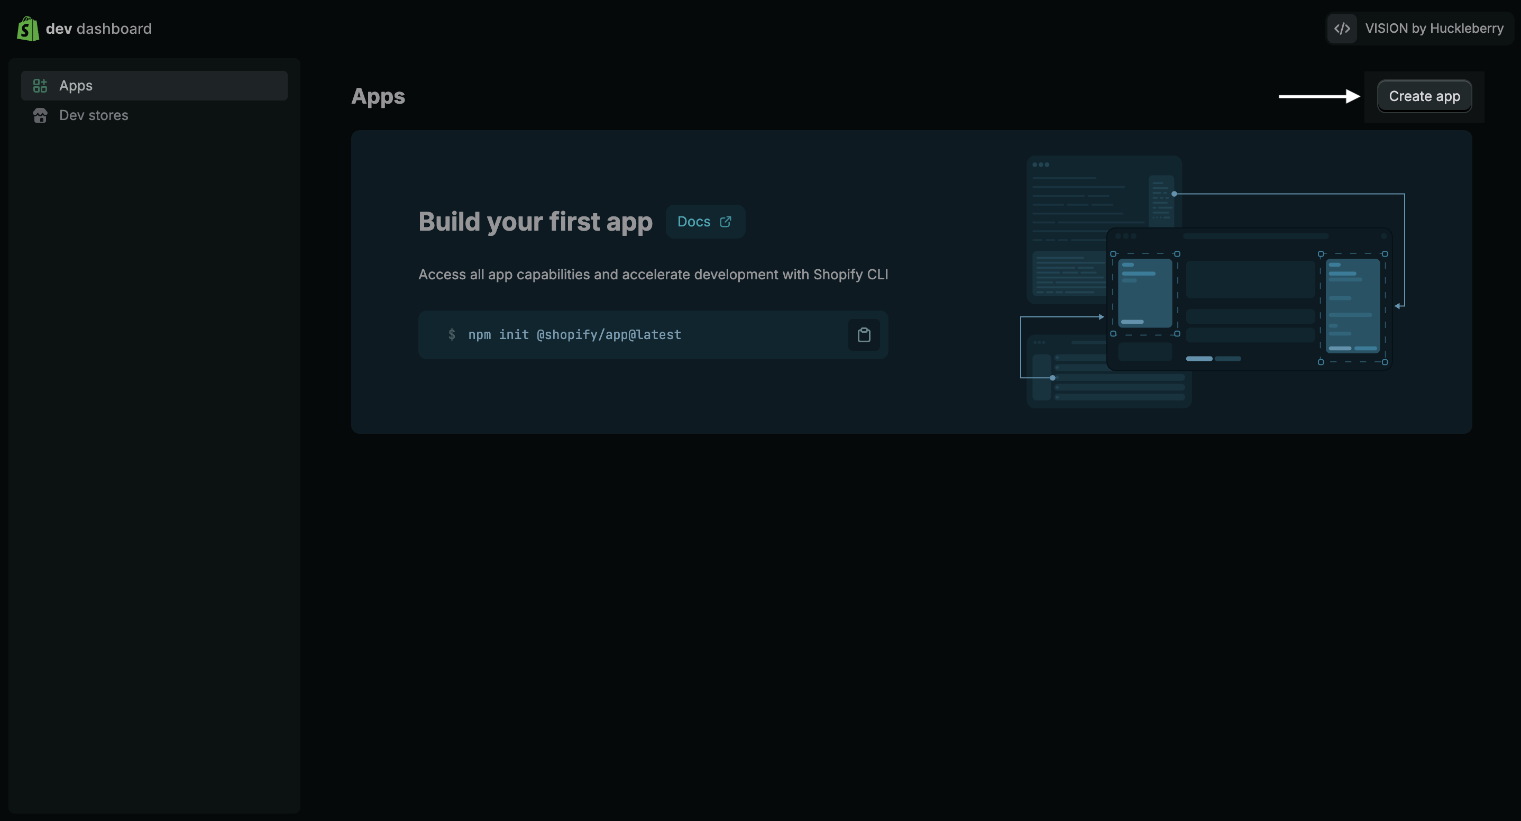Click the Build your first app heading
The image size is (1521, 821).
click(535, 222)
